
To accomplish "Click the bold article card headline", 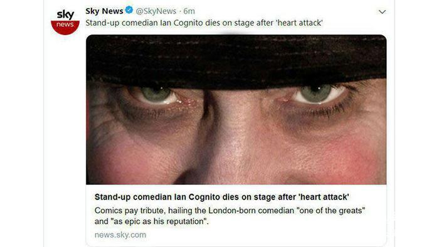I will coord(222,197).
